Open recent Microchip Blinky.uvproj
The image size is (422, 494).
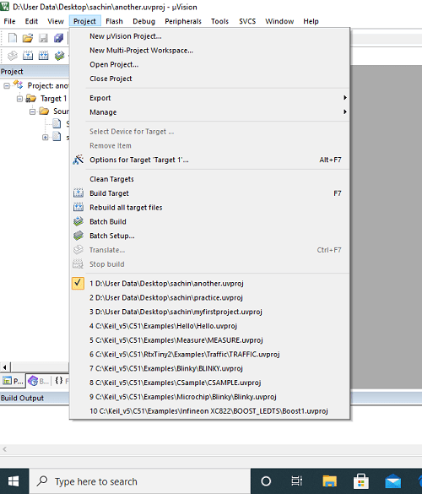click(209, 397)
